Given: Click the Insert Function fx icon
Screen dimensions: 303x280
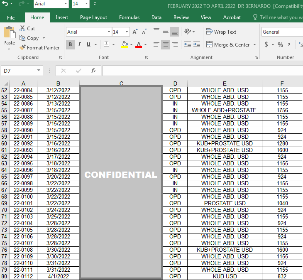Looking at the screenshot, I should [x=93, y=71].
